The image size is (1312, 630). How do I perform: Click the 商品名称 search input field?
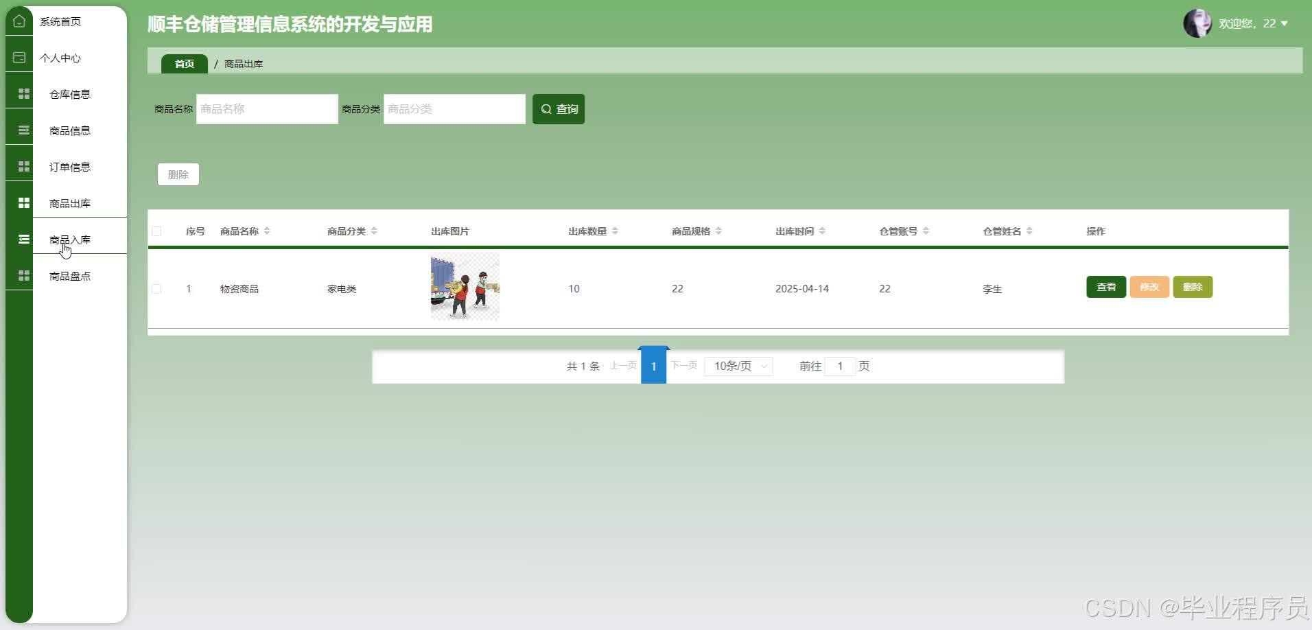pos(267,108)
